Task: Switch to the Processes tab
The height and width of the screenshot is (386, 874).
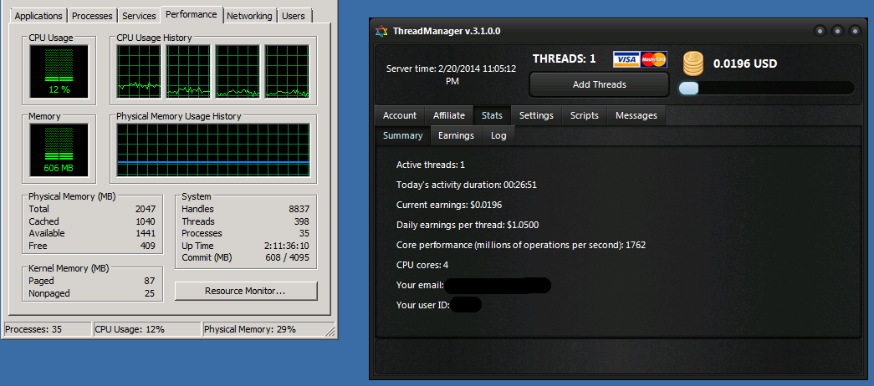Action: [92, 16]
